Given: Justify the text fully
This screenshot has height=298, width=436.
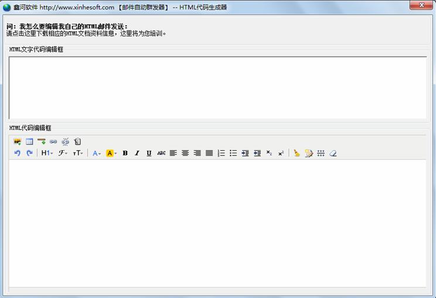Looking at the screenshot, I should 209,153.
